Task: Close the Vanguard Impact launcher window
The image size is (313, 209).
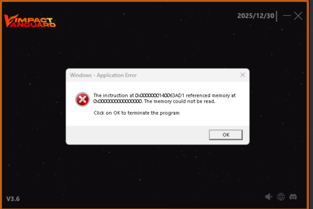Action: pyautogui.click(x=298, y=16)
